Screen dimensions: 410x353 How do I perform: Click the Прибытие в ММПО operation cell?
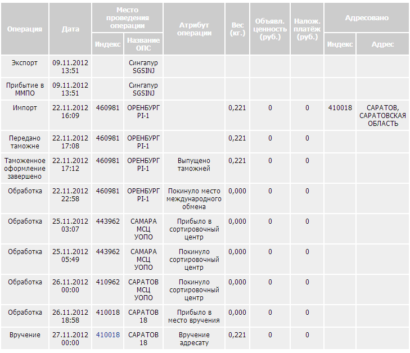(x=25, y=89)
